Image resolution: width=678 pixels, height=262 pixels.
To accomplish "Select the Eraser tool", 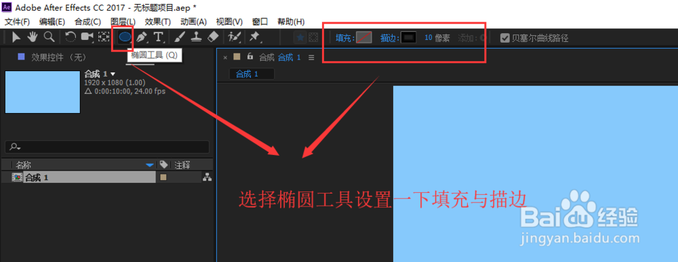I will (214, 37).
